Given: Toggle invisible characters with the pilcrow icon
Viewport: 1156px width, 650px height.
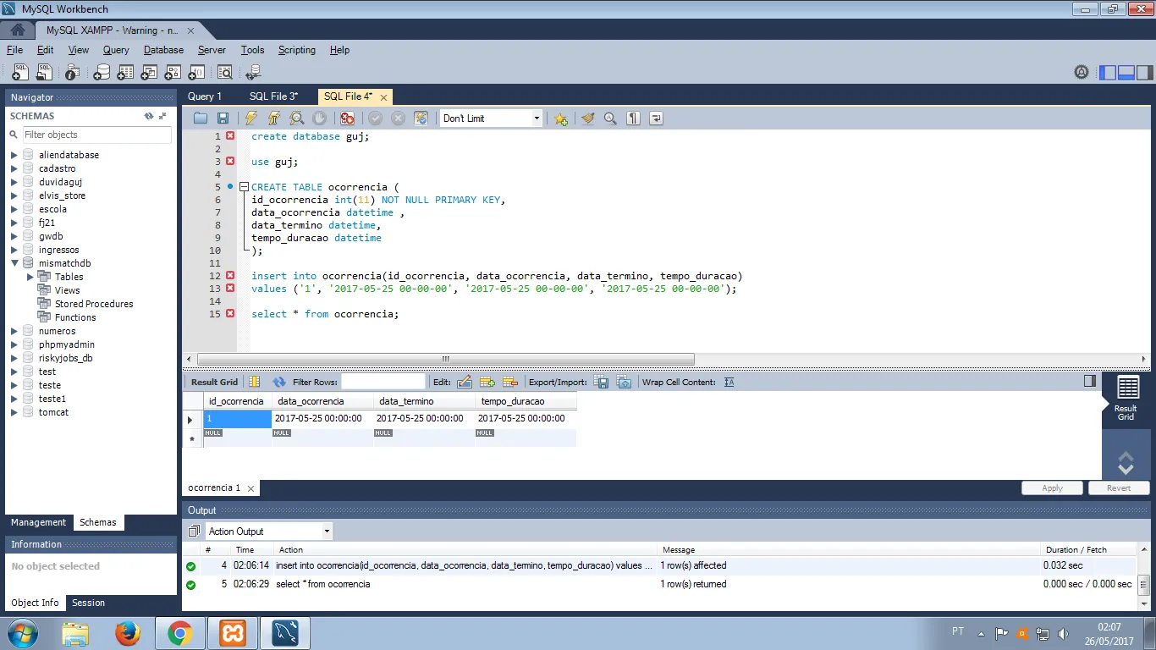Looking at the screenshot, I should [633, 118].
